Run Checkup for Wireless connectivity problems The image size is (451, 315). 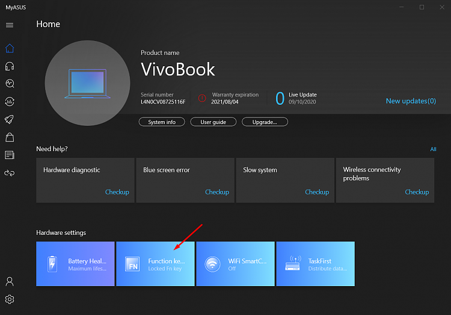[417, 192]
